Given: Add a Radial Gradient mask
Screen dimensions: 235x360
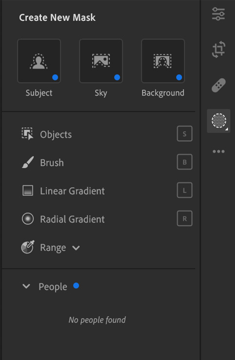Looking at the screenshot, I should coord(72,219).
